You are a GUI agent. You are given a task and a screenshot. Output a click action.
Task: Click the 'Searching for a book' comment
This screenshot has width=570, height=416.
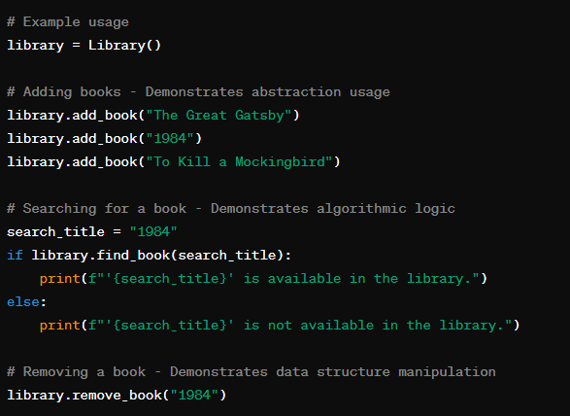(231, 209)
